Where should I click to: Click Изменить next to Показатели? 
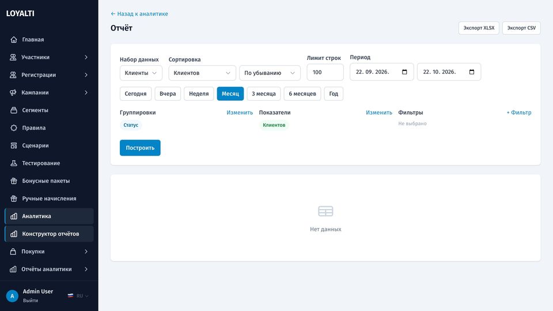point(379,112)
